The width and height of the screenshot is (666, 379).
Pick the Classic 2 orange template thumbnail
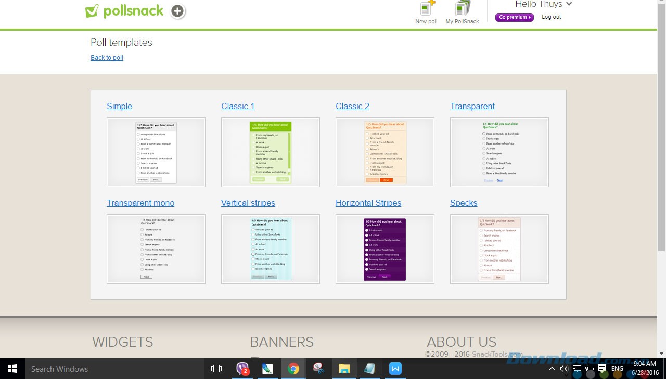click(x=385, y=152)
